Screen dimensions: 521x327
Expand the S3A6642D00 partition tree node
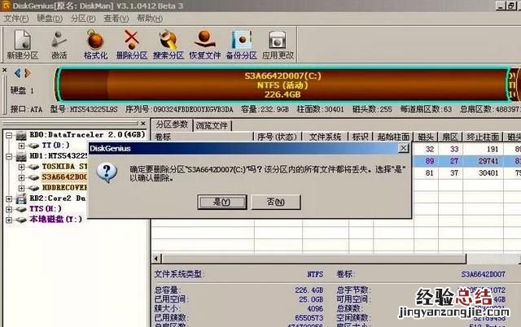[22, 177]
